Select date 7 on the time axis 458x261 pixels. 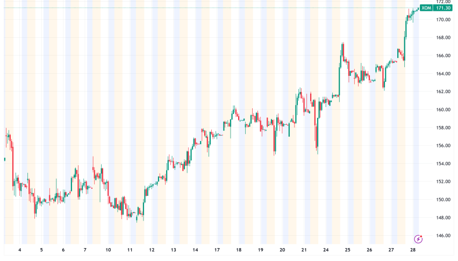click(85, 250)
